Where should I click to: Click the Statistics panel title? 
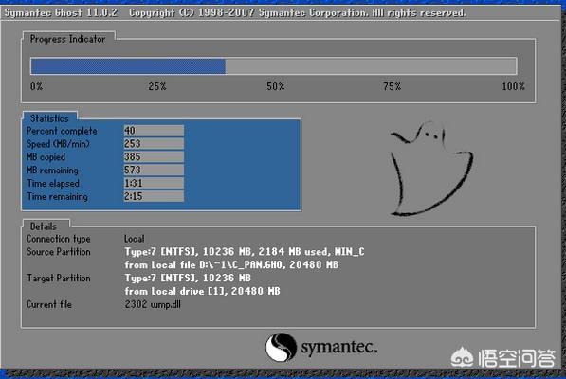[49, 118]
